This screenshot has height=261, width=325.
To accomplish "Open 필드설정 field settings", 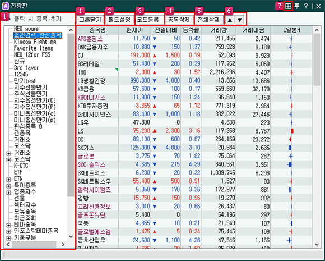I will pos(119,20).
